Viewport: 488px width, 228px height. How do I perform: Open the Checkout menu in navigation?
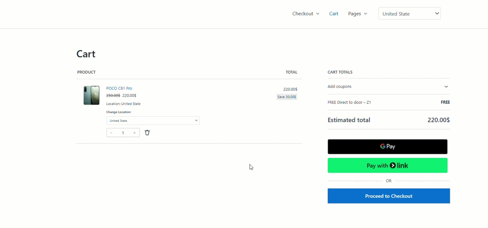point(306,14)
